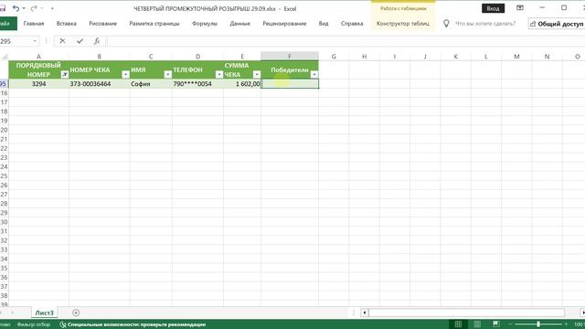Screen dimensions: 585x329
Task: Select cell containing 3294
Action: (38, 84)
